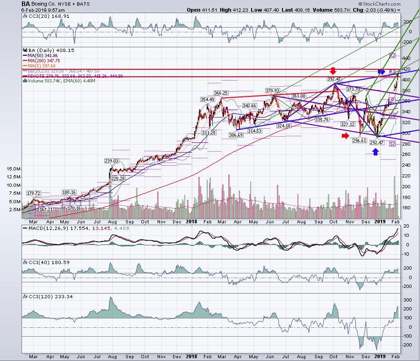Viewport: 420px width, 361px height.
Task: Click the StockCharts.com copyright text
Action: [x=380, y=4]
